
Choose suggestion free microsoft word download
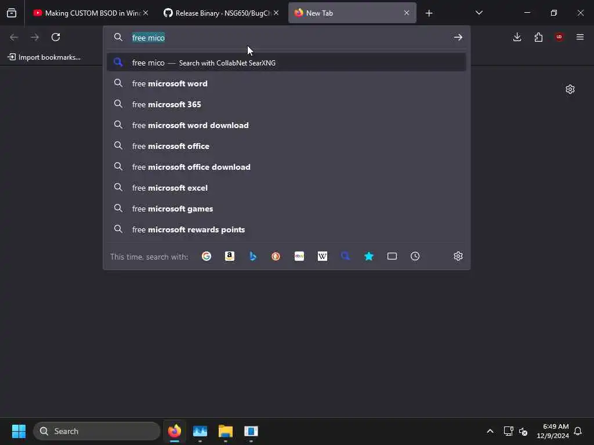point(287,125)
